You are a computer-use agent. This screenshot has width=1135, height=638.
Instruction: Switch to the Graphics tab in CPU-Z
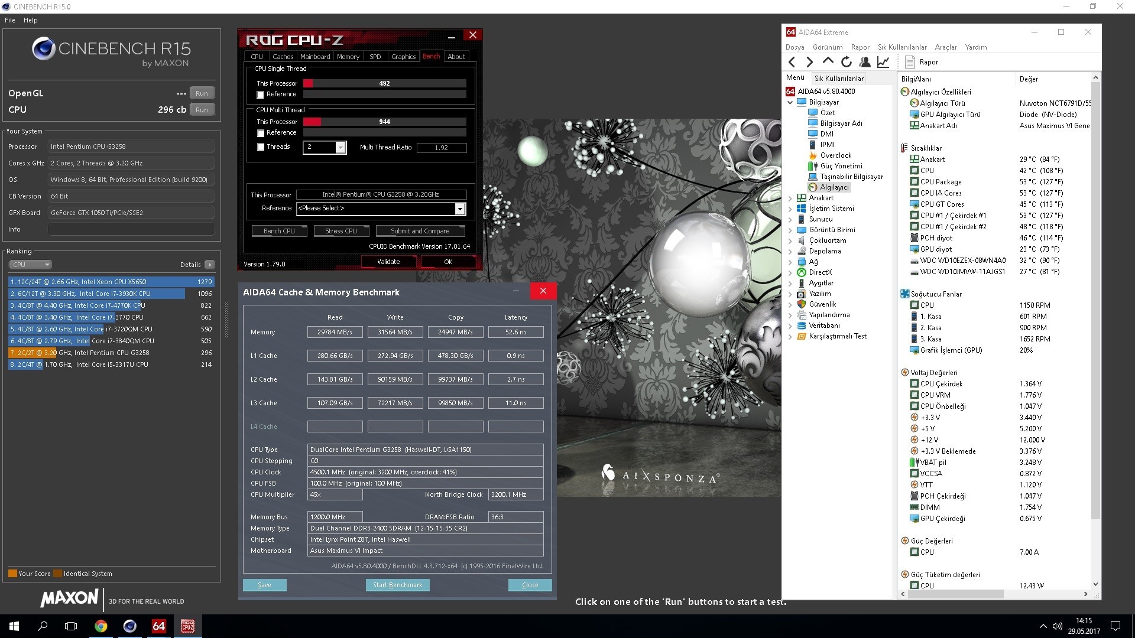click(x=403, y=57)
